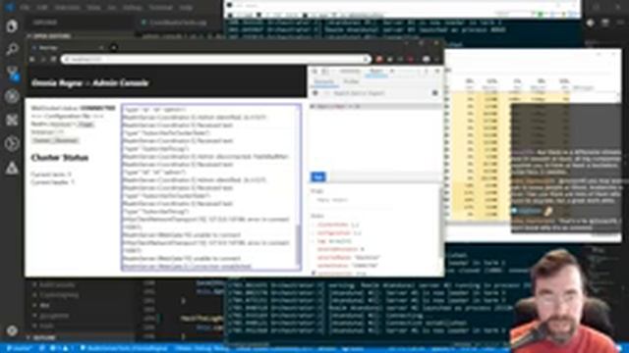
Task: Select the .cpp editor tab in VS Code
Action: 175,23
